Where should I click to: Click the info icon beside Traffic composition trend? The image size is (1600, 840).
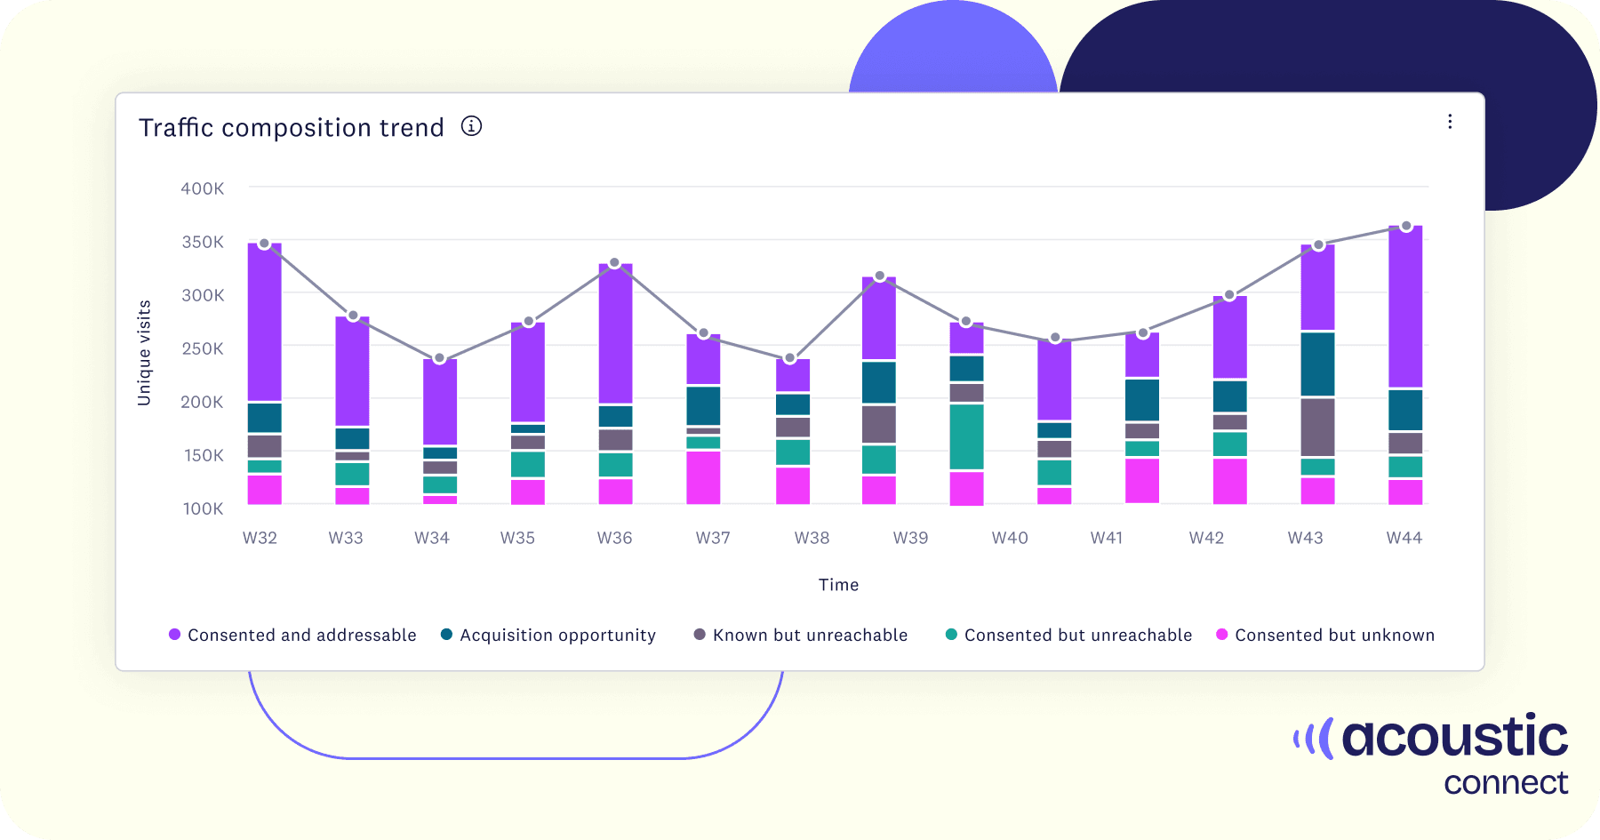pyautogui.click(x=471, y=126)
